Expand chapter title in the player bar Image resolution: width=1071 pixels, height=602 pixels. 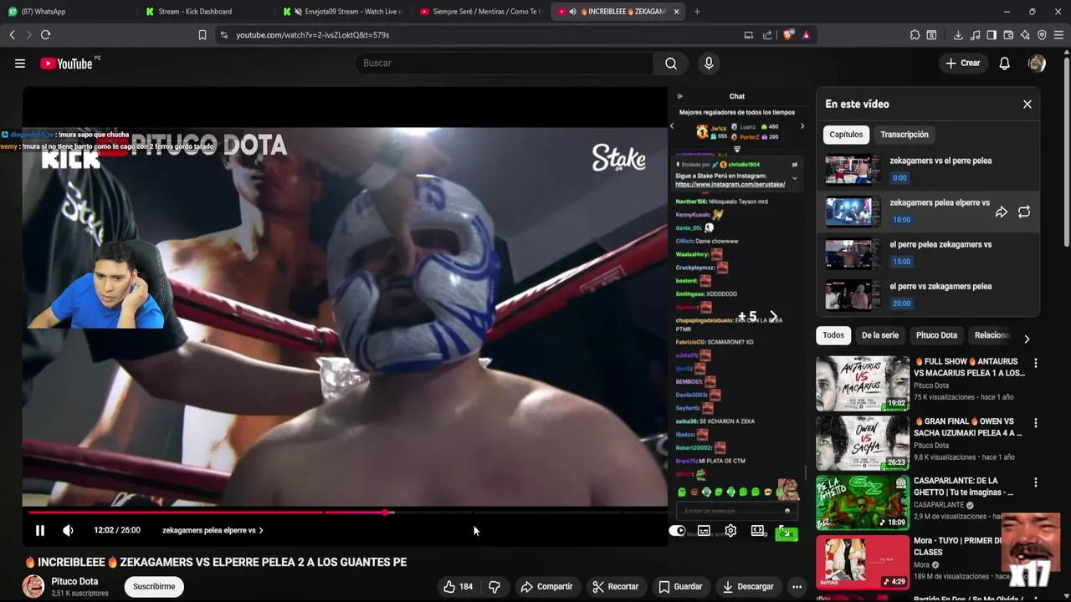[x=213, y=530]
